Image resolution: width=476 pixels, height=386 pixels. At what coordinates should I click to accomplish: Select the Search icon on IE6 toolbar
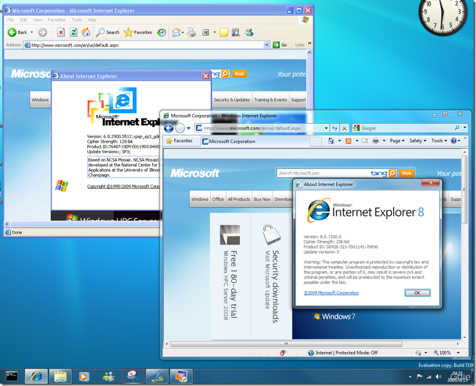[101, 33]
